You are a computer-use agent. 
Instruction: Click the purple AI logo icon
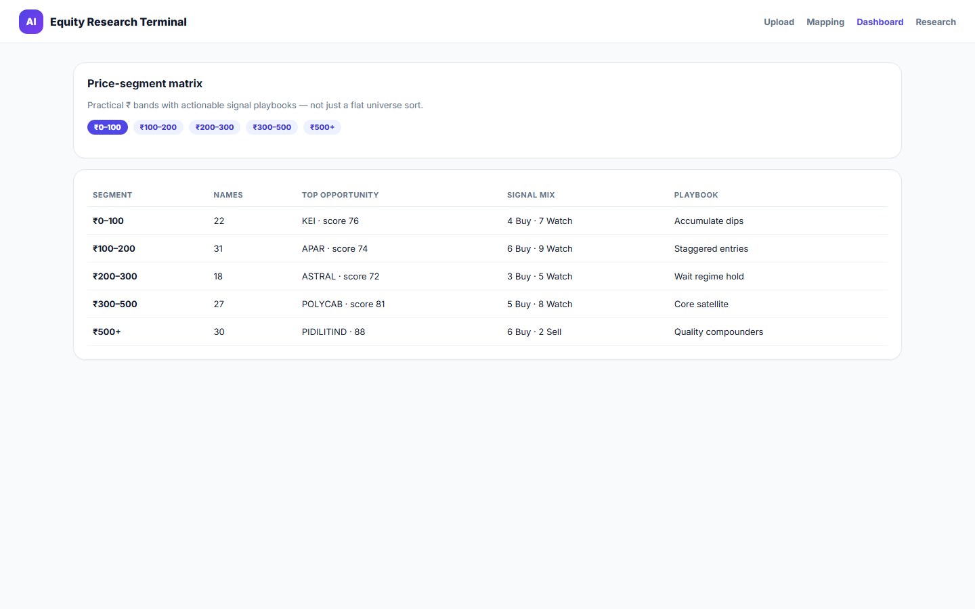point(31,22)
